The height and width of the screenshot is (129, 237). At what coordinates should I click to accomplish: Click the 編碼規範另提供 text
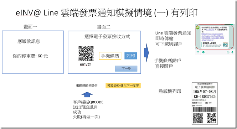[x=87, y=86]
